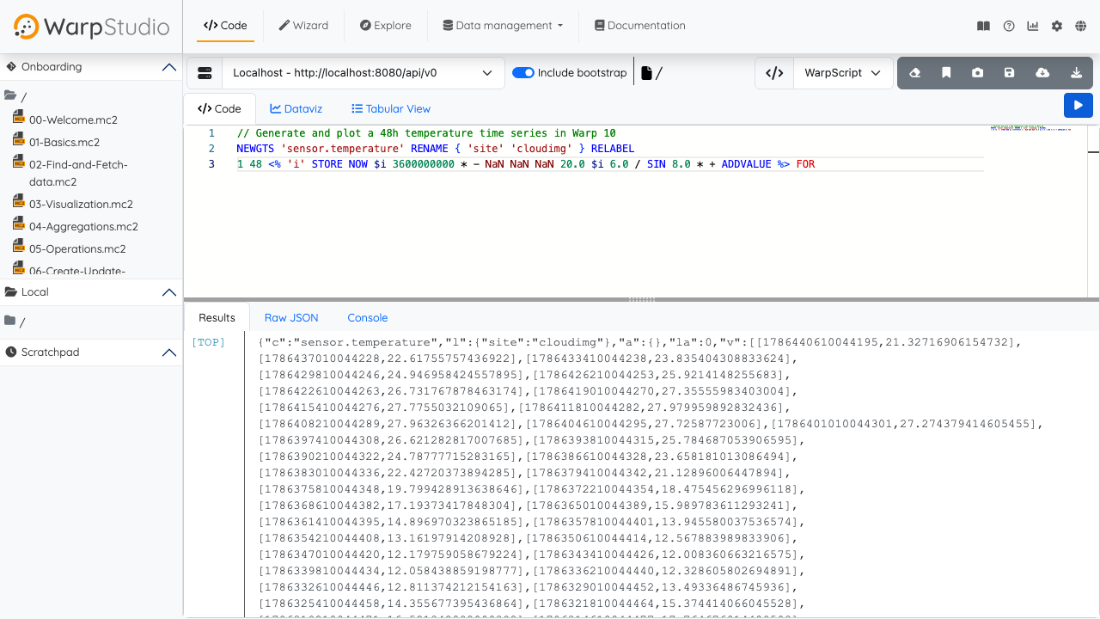Click the camera snapshot icon

click(x=978, y=73)
